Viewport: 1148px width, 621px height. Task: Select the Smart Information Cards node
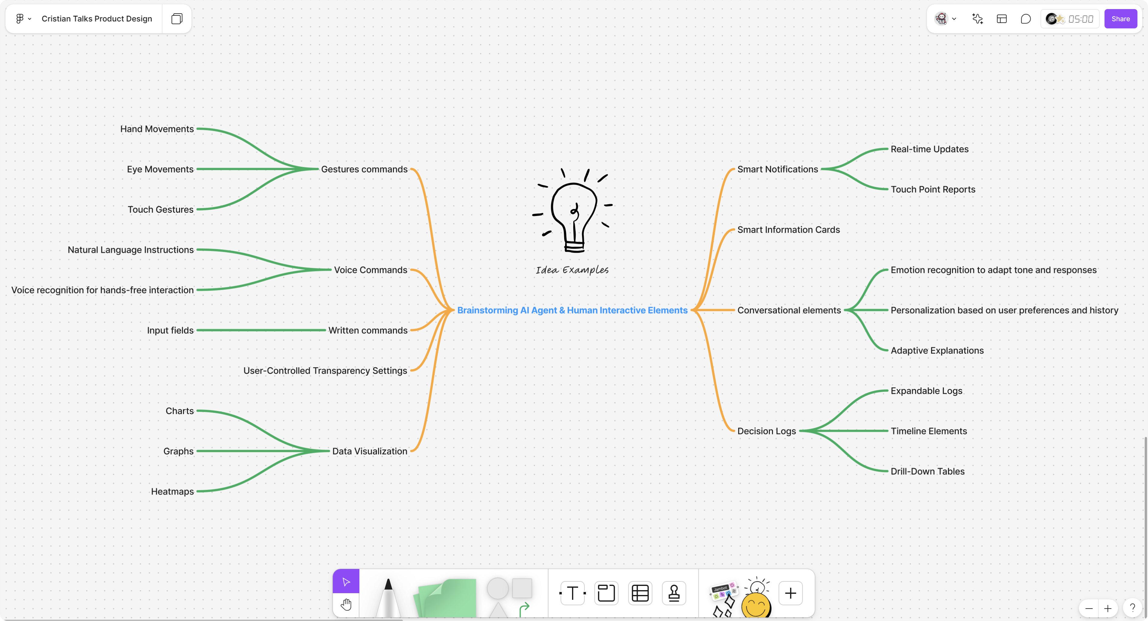click(x=788, y=229)
